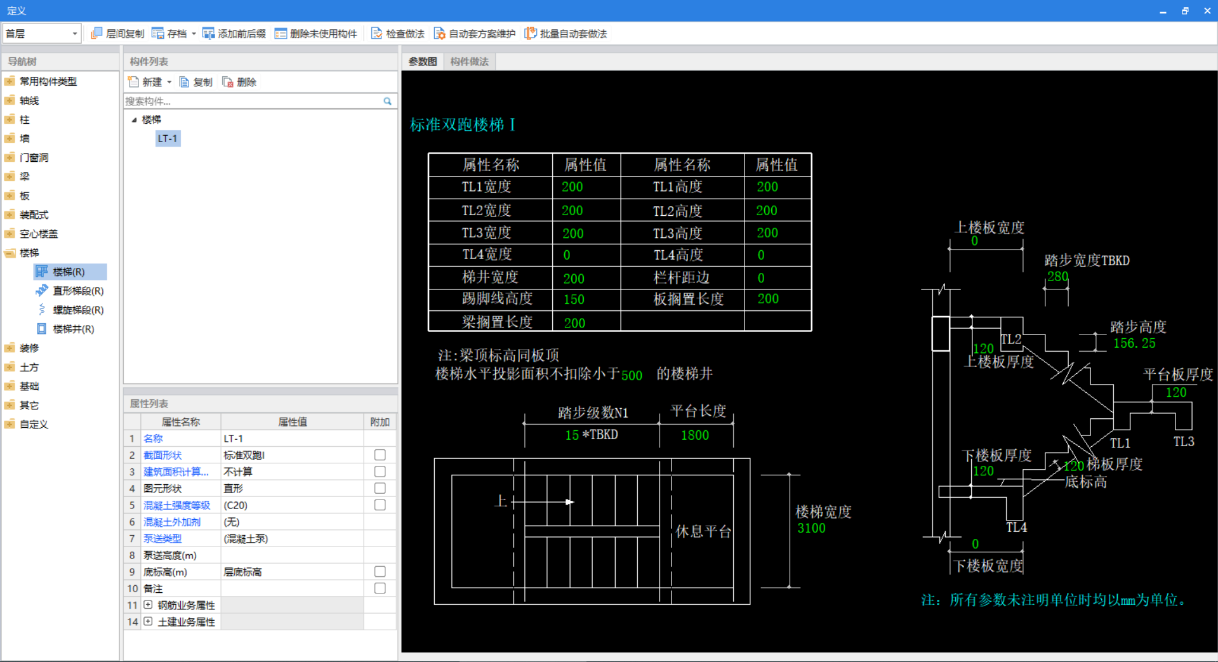Click the restore window button
This screenshot has width=1218, height=662.
click(1185, 11)
